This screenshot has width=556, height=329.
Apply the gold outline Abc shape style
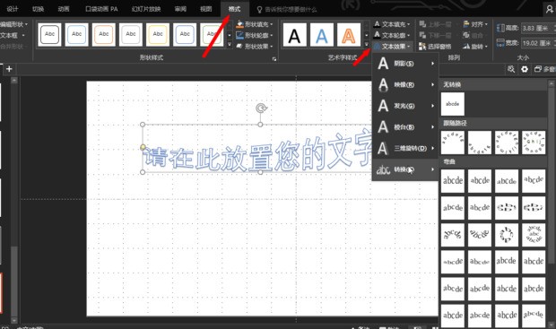pyautogui.click(x=158, y=34)
